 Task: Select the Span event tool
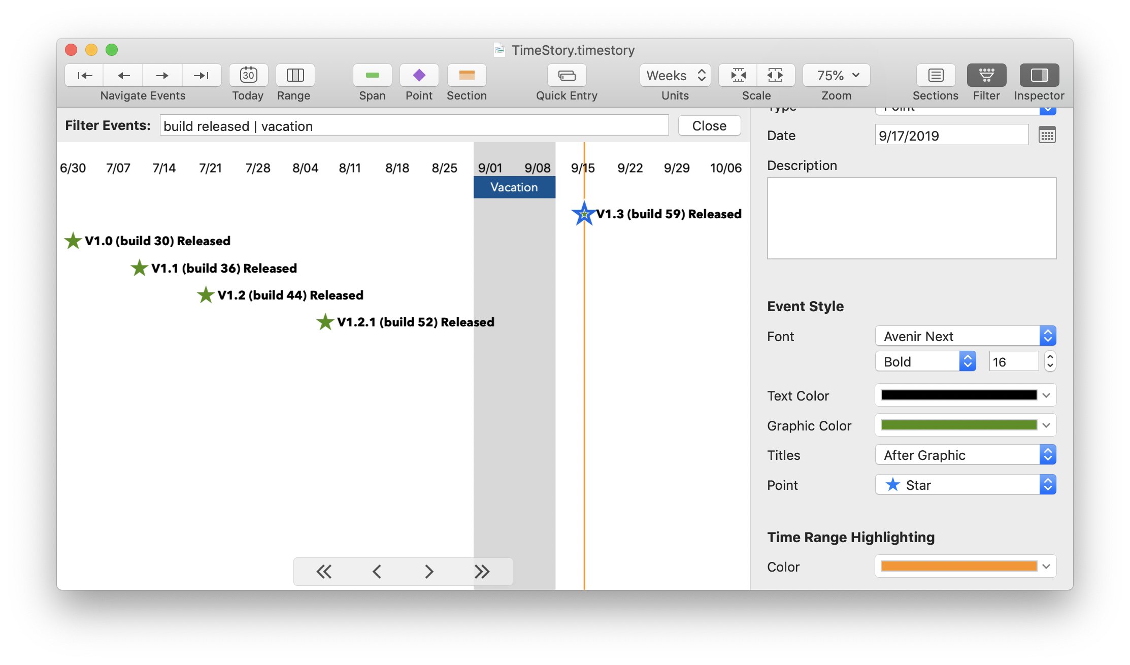(x=372, y=75)
